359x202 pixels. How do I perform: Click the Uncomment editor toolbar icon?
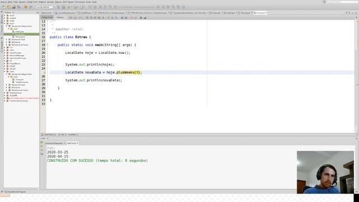tap(145, 17)
